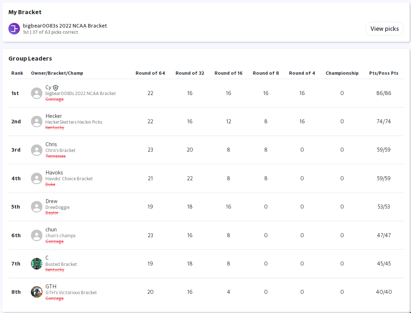The image size is (411, 313).
Task: Click the Pts/Poss Pts column header
Action: point(384,73)
